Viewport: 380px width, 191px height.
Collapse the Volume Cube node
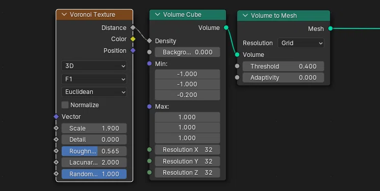158,15
